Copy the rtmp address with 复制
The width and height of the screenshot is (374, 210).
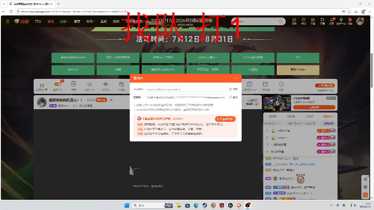pyautogui.click(x=233, y=89)
